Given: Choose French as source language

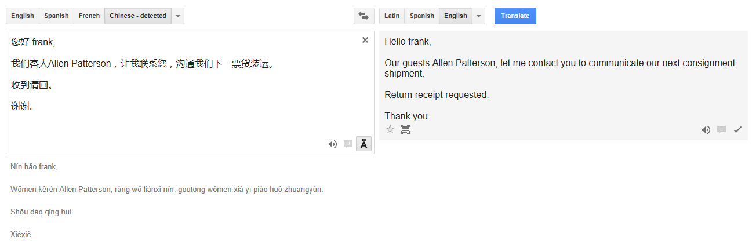Looking at the screenshot, I should [89, 16].
